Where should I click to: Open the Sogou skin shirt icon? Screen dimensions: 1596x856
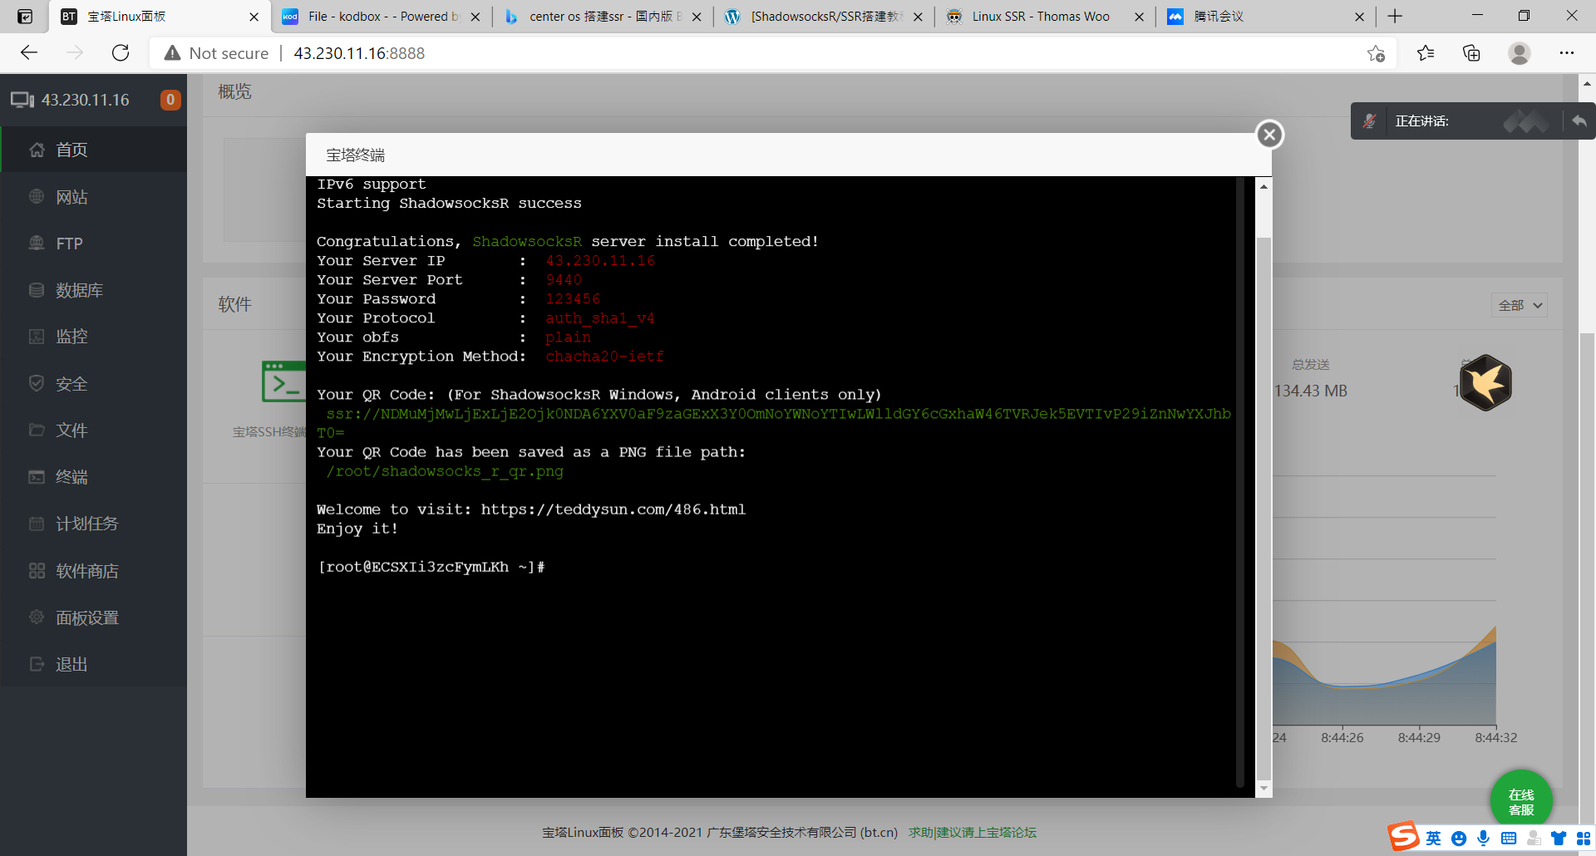[x=1559, y=839]
